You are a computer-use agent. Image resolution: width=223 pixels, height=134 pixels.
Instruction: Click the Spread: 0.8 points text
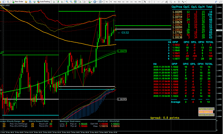(165, 118)
